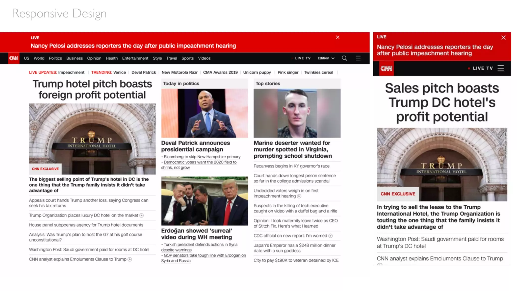Open the Health menu item

pos(112,58)
